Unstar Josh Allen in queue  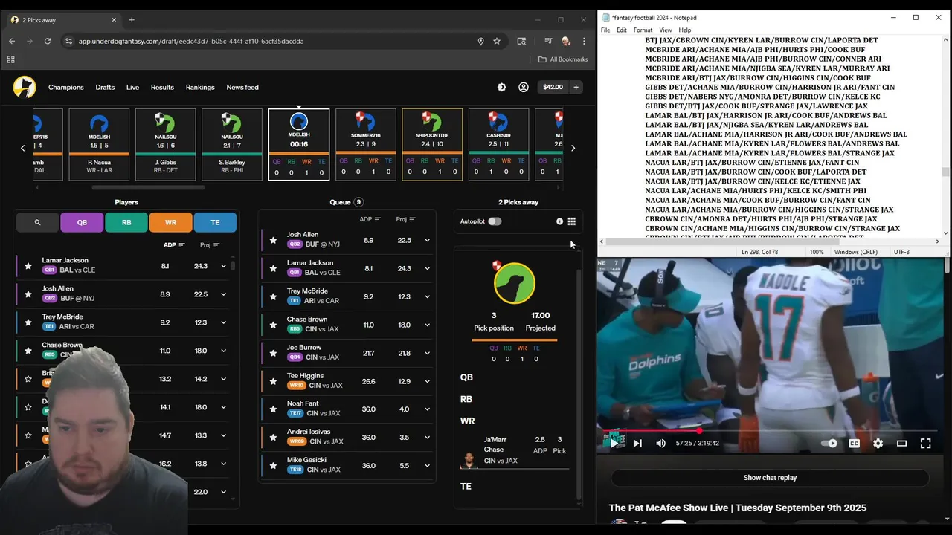coord(273,241)
